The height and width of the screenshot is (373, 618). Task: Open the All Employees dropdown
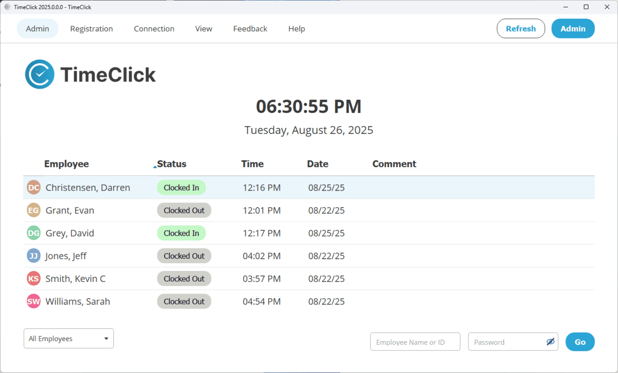pyautogui.click(x=68, y=338)
